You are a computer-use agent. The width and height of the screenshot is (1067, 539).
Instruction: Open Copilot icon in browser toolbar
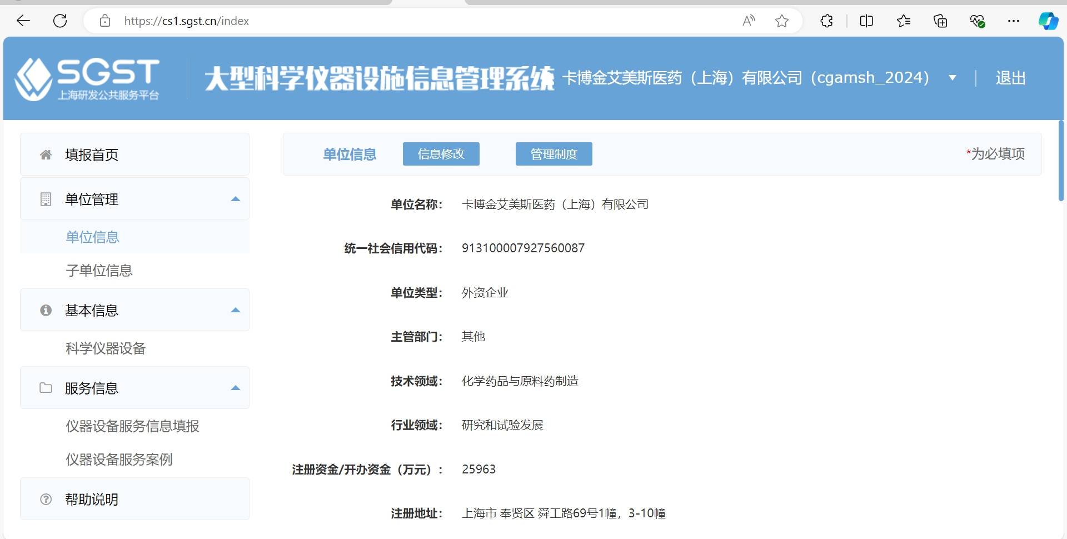1048,21
